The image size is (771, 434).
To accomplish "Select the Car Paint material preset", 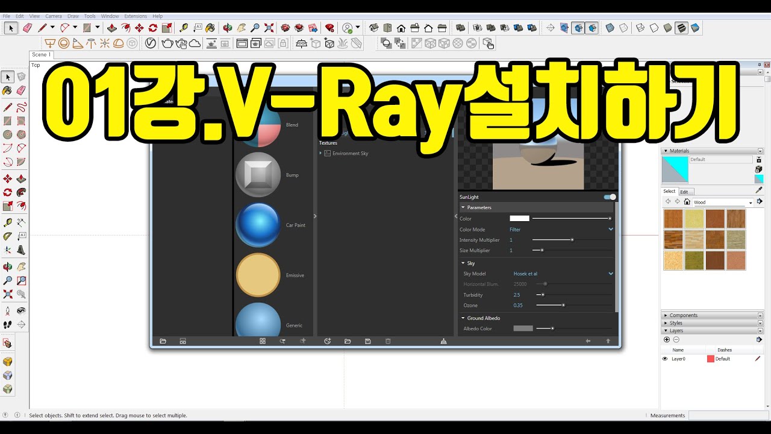I will click(258, 225).
